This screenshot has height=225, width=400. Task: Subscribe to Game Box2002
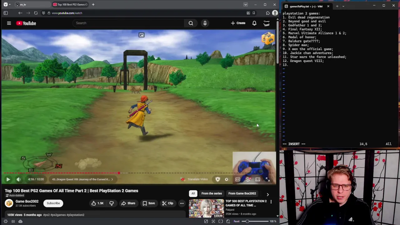(x=53, y=203)
